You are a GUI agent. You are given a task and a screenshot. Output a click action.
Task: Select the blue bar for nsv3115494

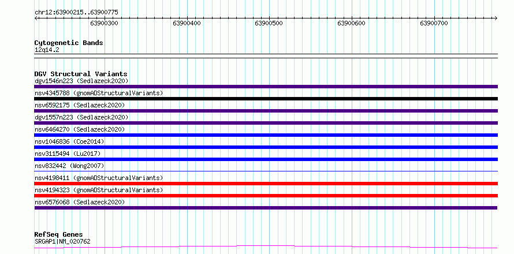266,159
